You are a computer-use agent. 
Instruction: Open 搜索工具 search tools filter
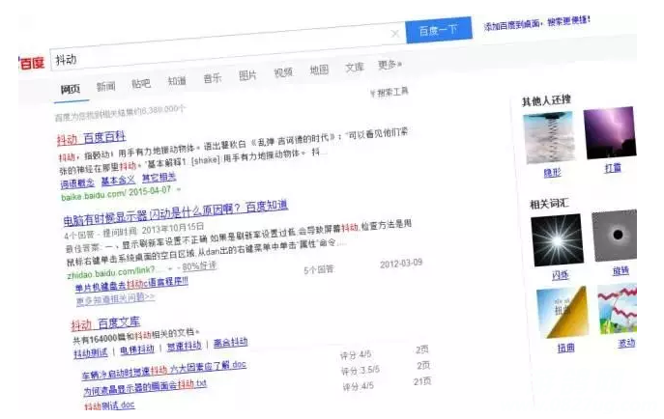(x=390, y=92)
